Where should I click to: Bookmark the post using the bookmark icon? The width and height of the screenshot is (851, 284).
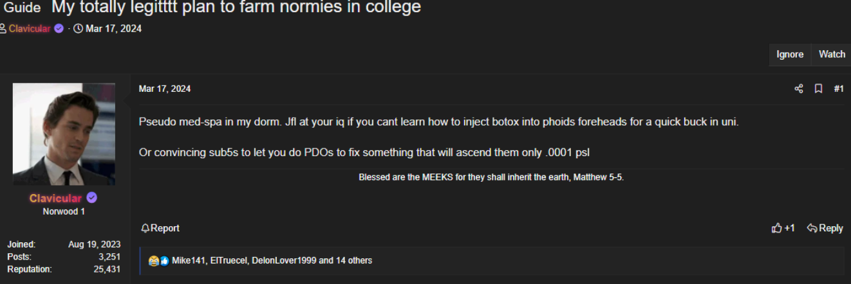pos(818,89)
